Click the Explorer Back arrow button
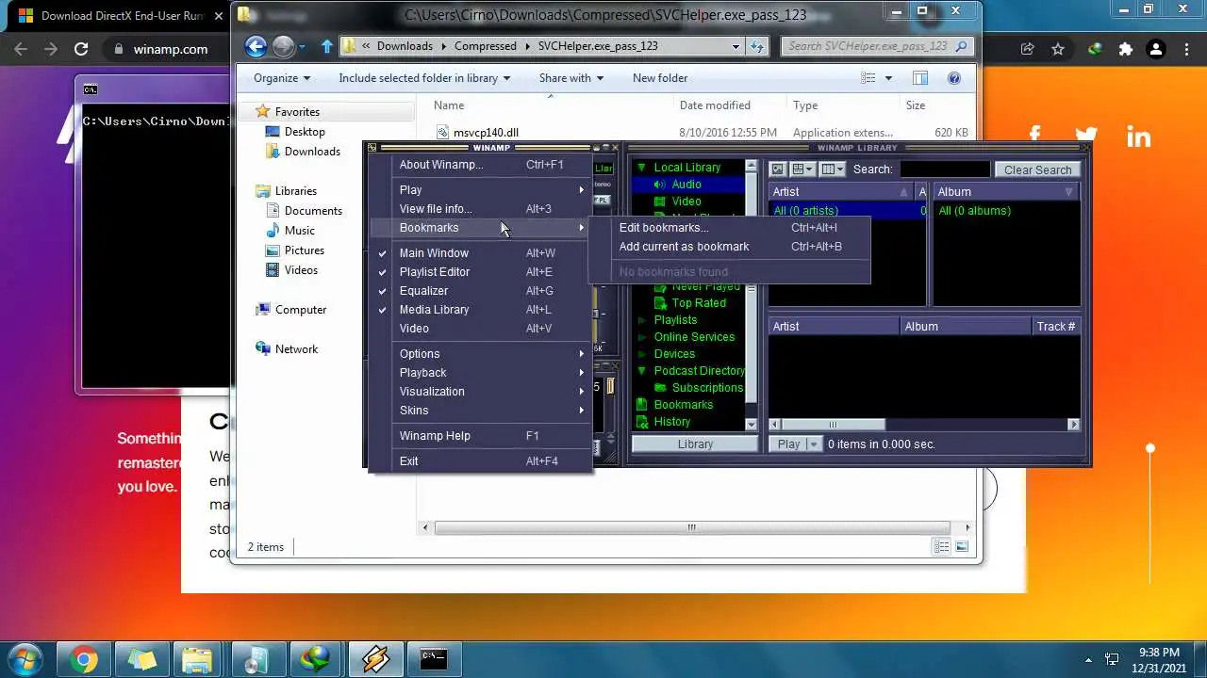Image resolution: width=1207 pixels, height=678 pixels. pos(256,46)
